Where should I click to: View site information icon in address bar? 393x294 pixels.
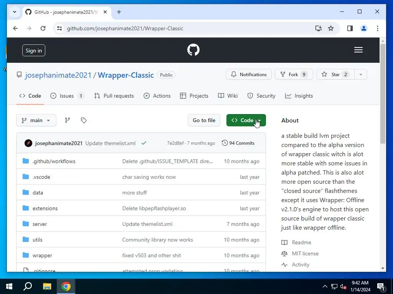click(x=59, y=28)
